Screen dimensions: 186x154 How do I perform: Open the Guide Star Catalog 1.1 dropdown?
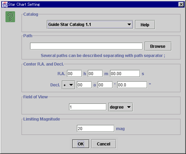coord(90,25)
